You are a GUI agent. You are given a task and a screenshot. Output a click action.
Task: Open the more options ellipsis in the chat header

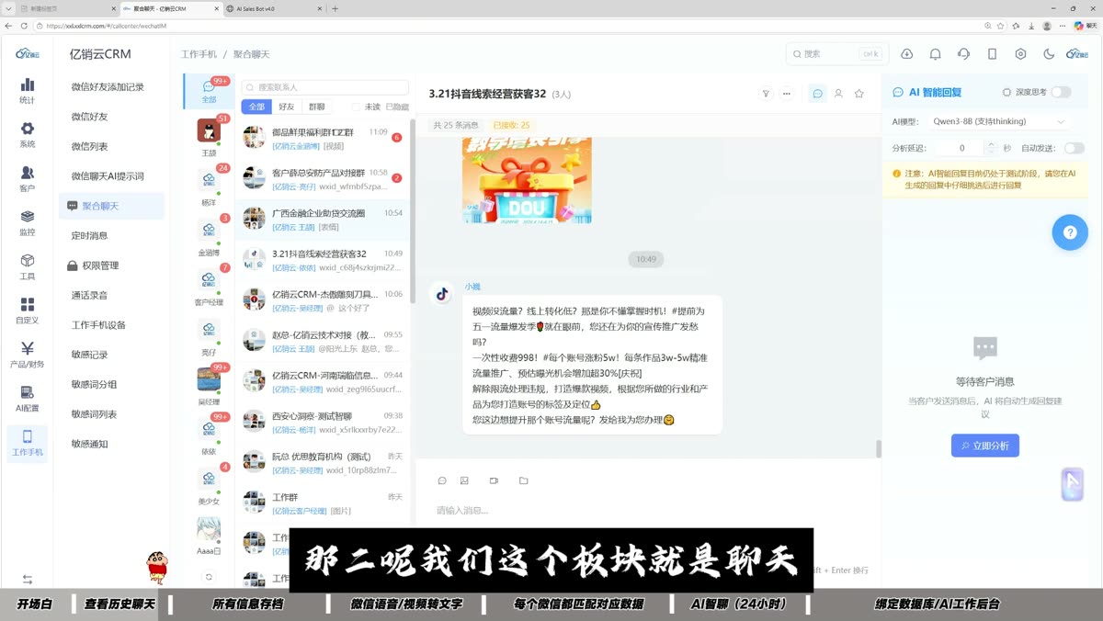pyautogui.click(x=786, y=94)
